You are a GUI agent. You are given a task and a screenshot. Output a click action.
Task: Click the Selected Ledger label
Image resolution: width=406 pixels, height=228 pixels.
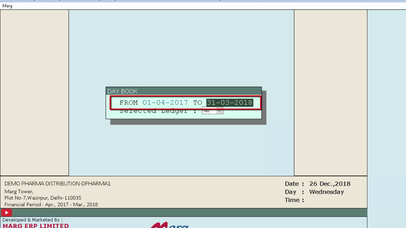[158, 111]
